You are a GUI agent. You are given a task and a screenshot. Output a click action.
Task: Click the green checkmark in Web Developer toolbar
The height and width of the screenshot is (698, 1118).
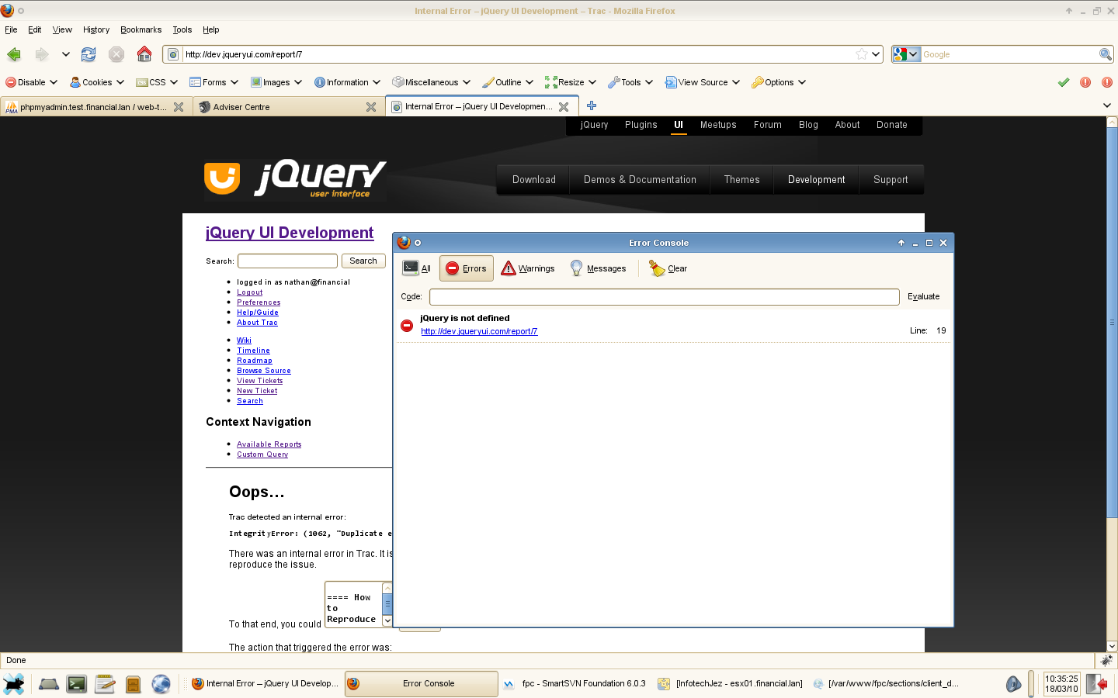(x=1063, y=82)
